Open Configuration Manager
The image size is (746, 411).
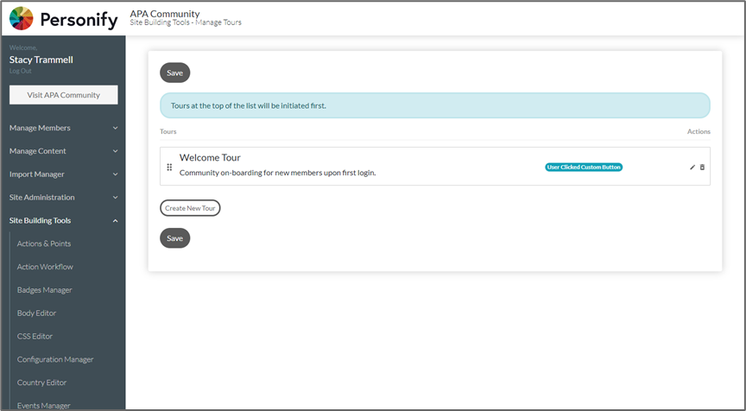coord(55,359)
